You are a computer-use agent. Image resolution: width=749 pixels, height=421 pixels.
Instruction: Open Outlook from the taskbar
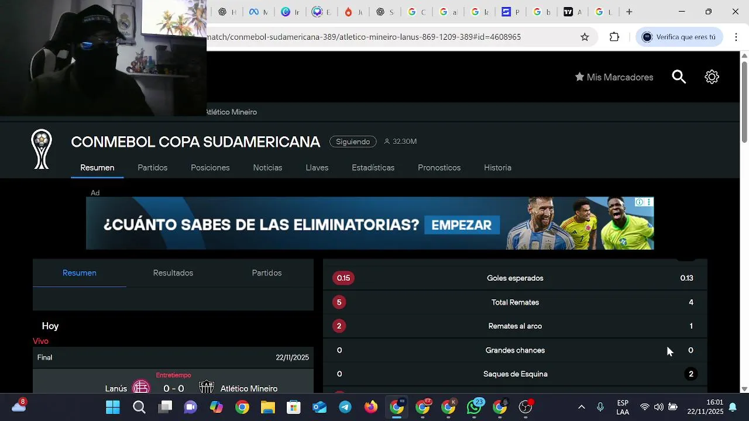click(x=319, y=407)
